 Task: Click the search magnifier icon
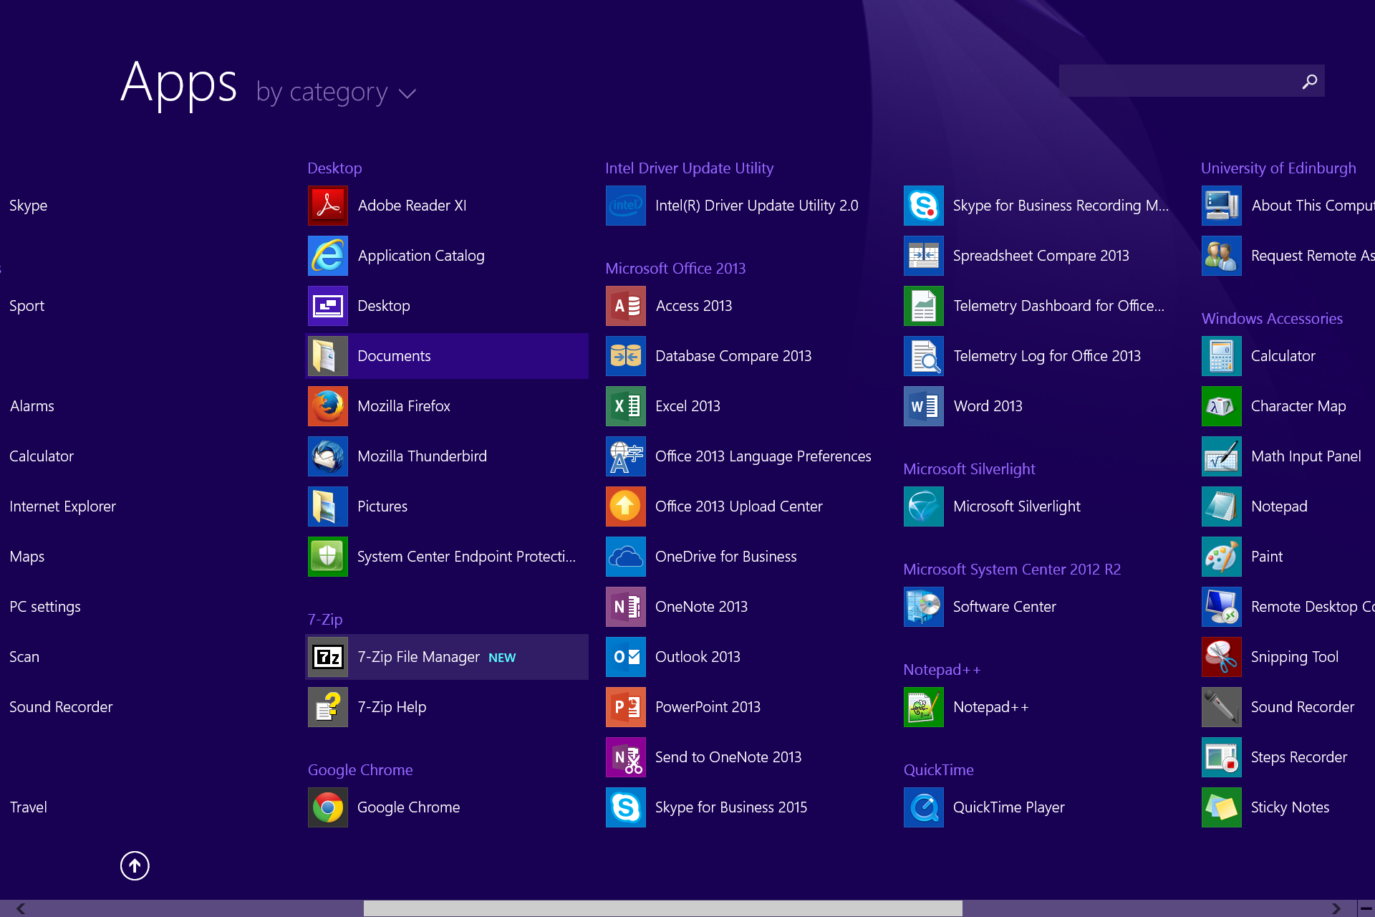(x=1309, y=81)
